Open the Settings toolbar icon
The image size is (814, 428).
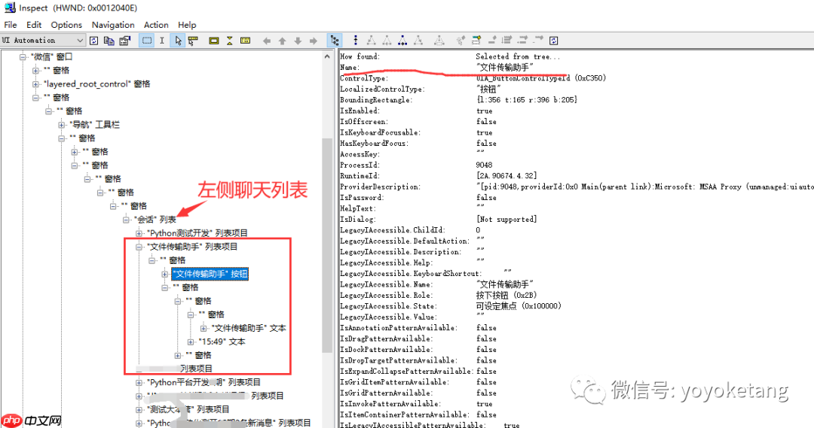[x=124, y=41]
